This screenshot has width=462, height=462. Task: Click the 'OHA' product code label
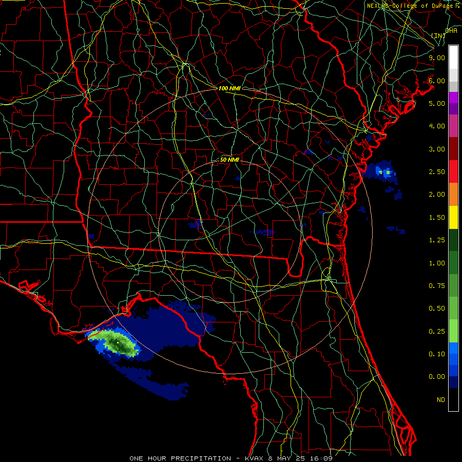pyautogui.click(x=451, y=31)
